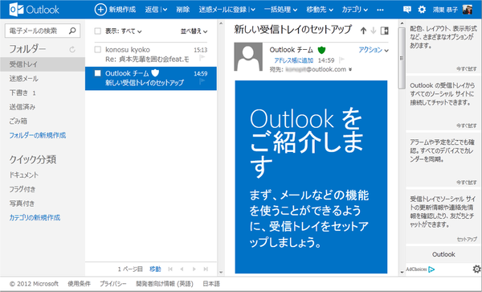Click アドレス帳に追加 link

pos(294,60)
